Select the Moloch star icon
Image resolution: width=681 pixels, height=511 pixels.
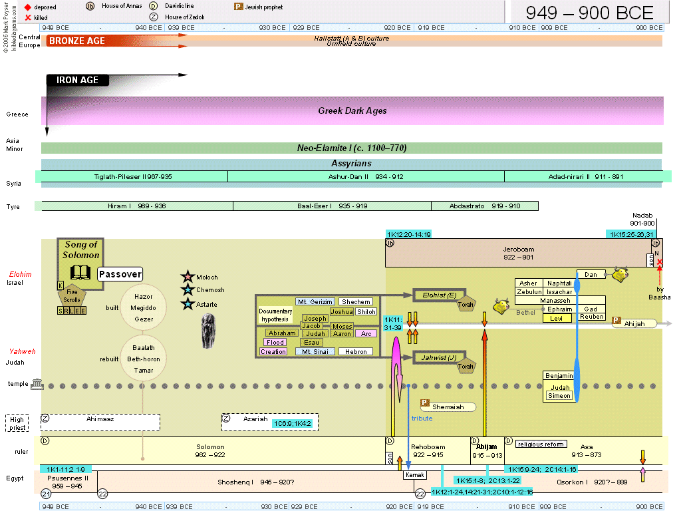point(188,277)
